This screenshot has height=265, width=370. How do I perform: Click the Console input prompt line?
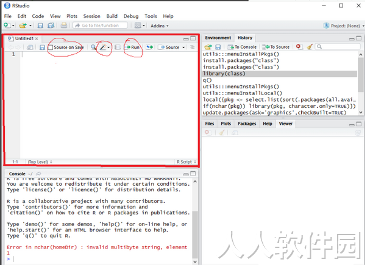coord(98,259)
